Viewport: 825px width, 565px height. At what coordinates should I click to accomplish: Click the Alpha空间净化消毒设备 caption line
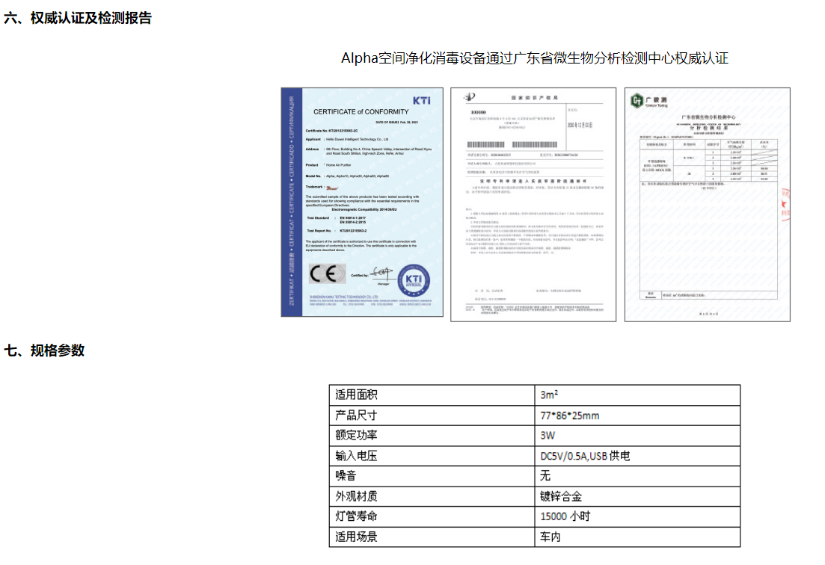pos(535,58)
